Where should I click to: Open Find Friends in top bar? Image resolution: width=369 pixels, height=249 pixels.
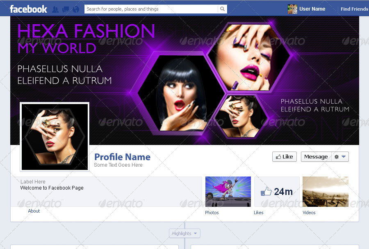[354, 9]
